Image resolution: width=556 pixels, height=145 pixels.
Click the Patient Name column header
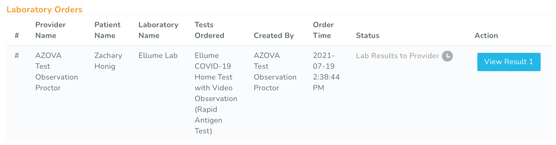pos(107,30)
